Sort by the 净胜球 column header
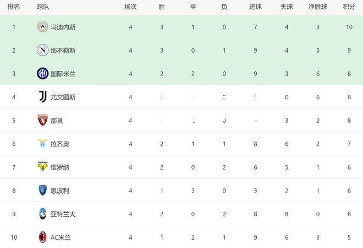The width and height of the screenshot is (363, 248). click(x=318, y=7)
